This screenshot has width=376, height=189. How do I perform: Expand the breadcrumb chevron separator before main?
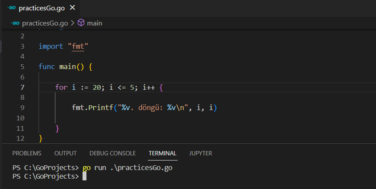pos(72,23)
